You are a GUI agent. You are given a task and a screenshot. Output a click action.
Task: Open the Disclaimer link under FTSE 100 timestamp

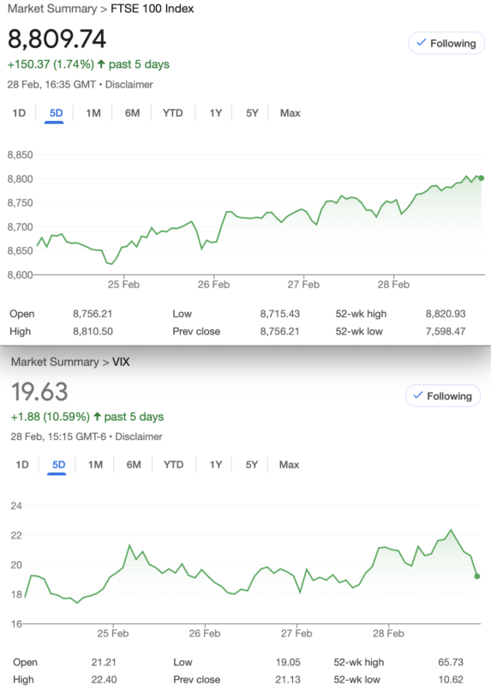click(x=129, y=84)
